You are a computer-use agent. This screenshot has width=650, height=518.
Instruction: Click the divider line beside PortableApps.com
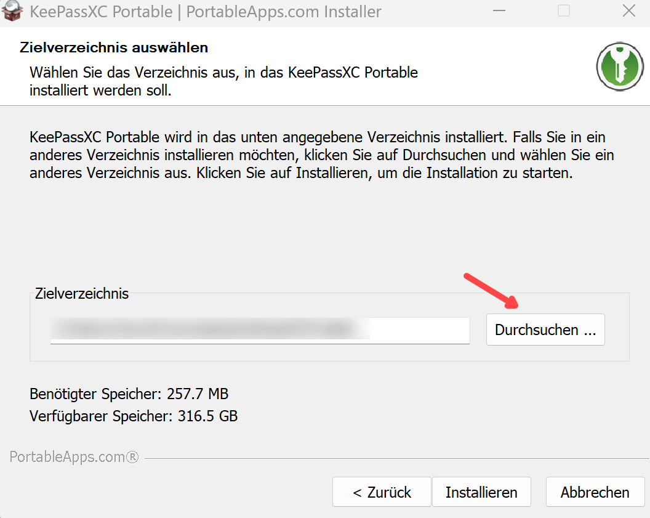coord(394,459)
